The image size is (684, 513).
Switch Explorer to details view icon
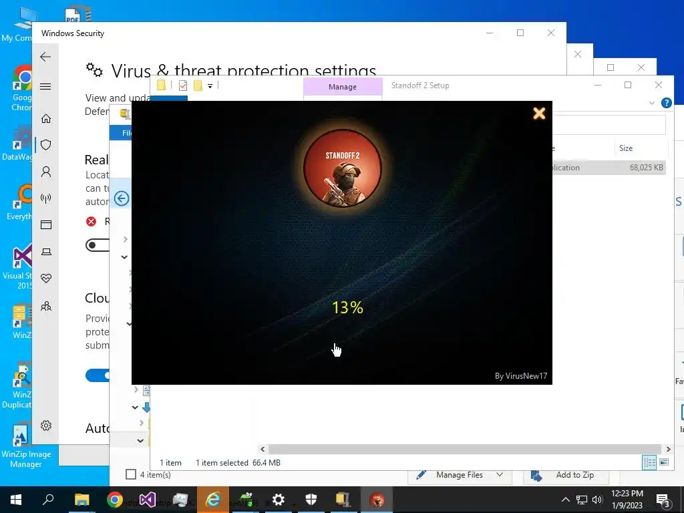coord(649,462)
